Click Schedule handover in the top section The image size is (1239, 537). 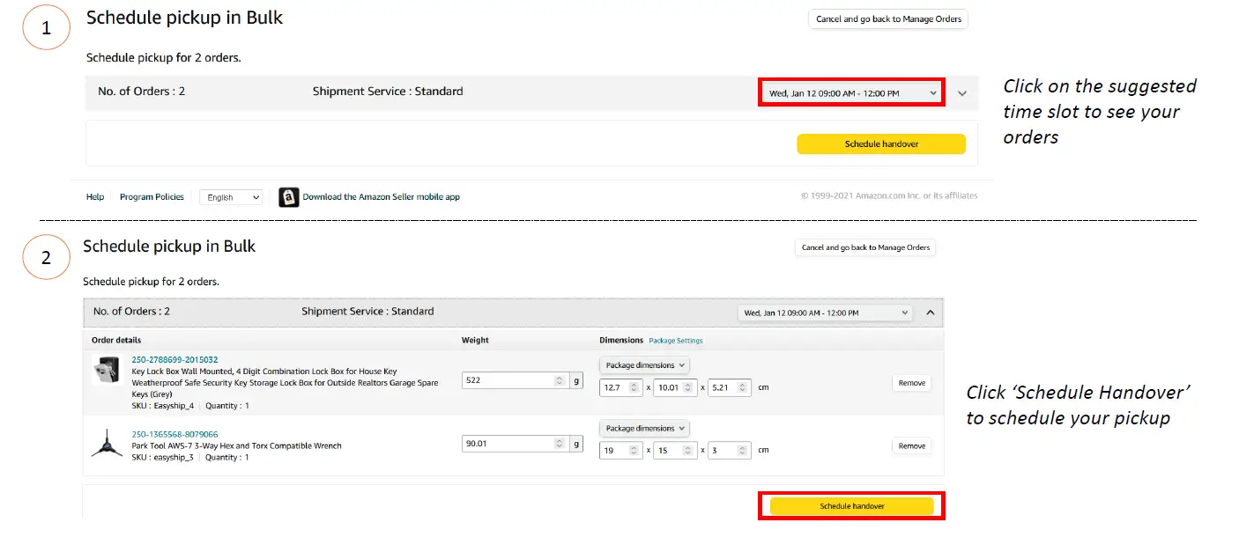pyautogui.click(x=880, y=143)
